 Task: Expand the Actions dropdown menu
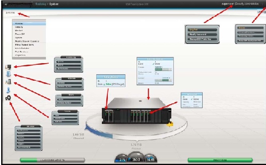tap(10, 12)
